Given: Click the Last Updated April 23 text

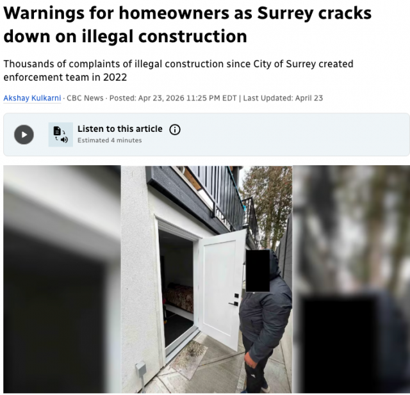Looking at the screenshot, I should (283, 98).
